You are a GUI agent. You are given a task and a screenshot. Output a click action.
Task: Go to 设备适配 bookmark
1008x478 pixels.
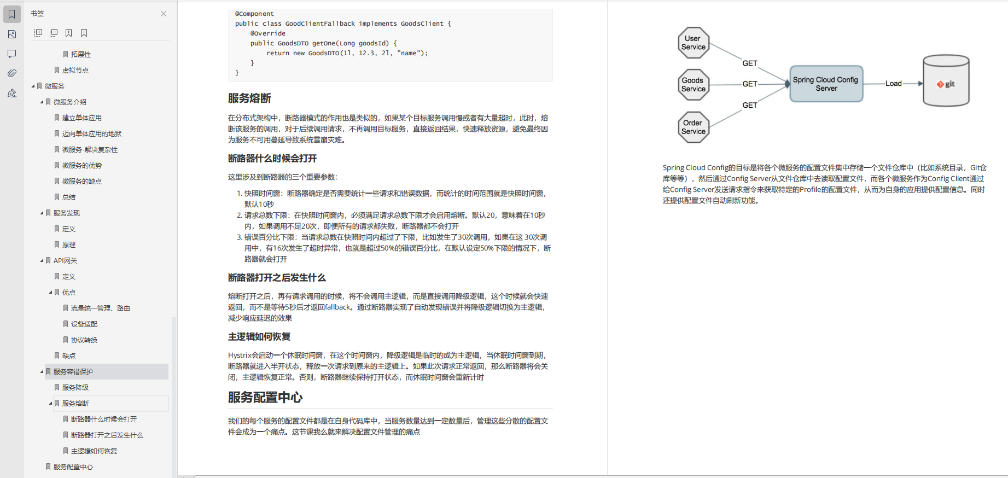click(84, 324)
